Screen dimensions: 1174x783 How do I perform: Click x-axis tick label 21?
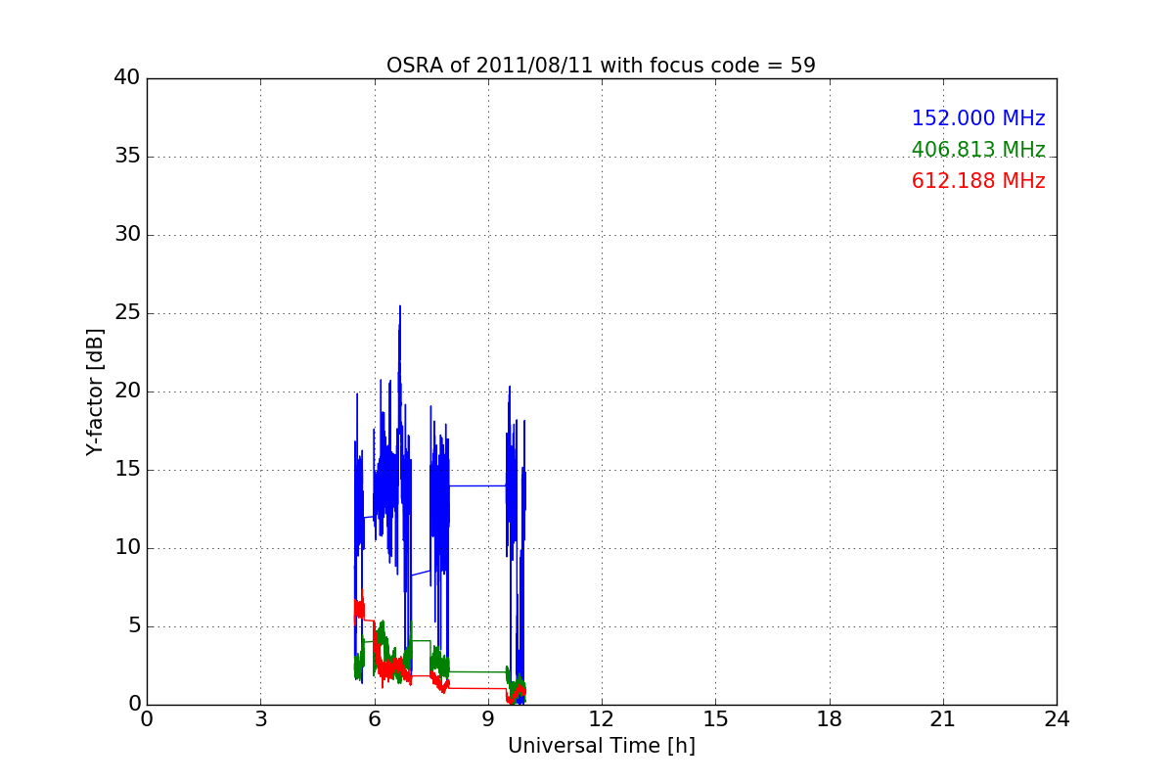942,719
